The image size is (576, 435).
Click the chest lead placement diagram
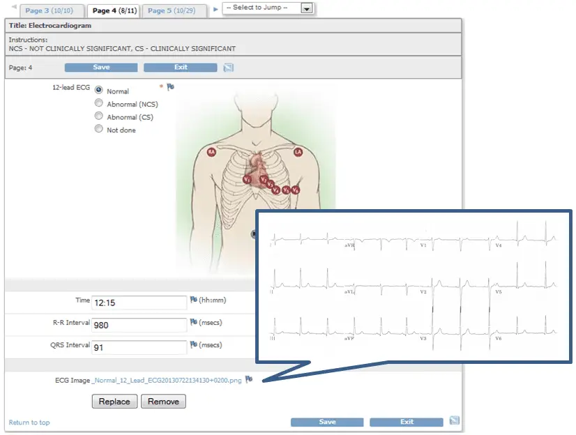(x=255, y=182)
